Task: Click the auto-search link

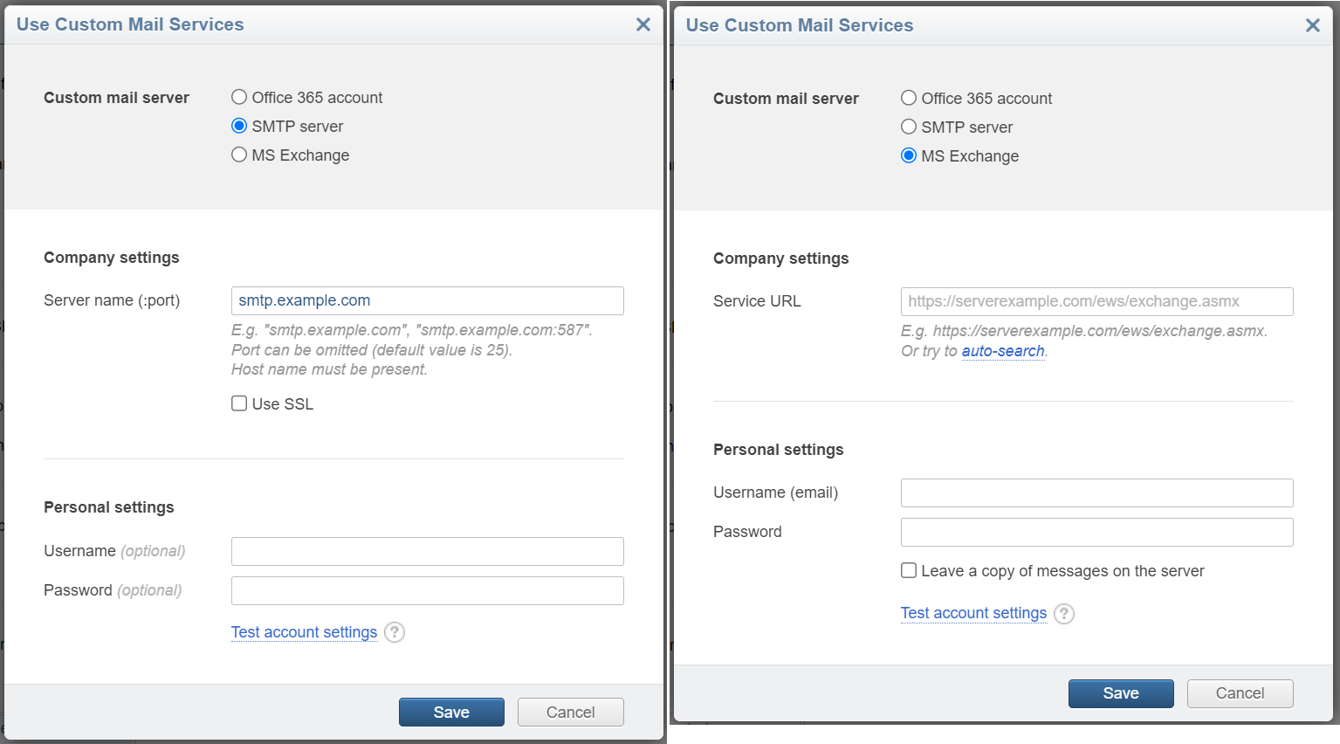Action: (1002, 351)
